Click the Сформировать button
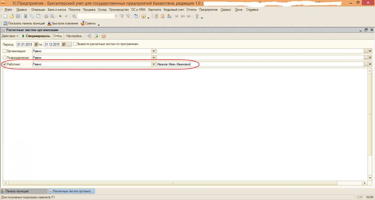The image size is (375, 200). click(x=36, y=36)
